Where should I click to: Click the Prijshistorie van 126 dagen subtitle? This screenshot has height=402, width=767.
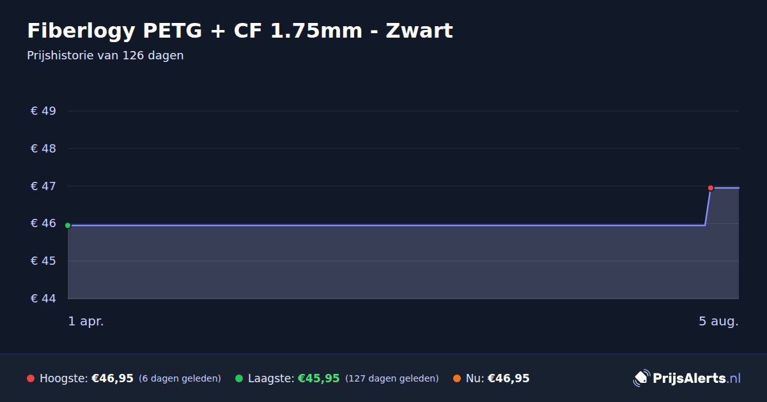pos(105,56)
